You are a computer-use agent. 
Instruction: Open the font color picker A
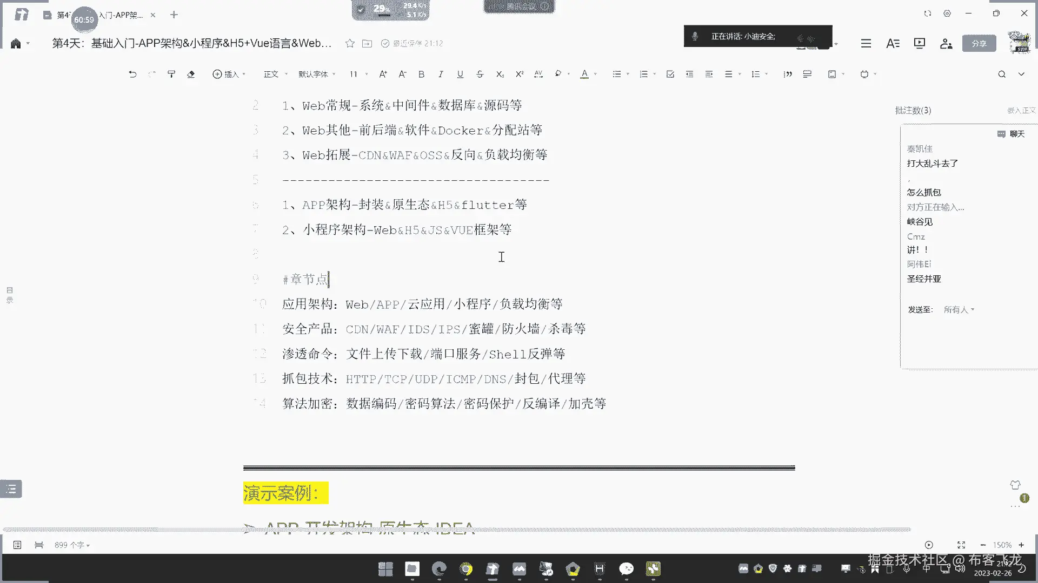click(x=584, y=74)
